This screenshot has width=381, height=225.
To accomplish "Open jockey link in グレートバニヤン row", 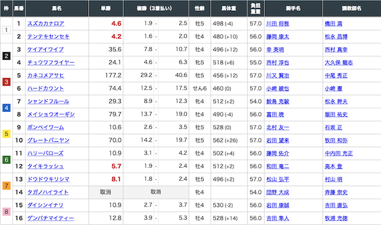I will point(277,140).
